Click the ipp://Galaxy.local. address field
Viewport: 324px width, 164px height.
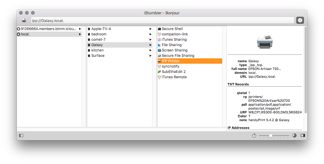click(x=162, y=21)
